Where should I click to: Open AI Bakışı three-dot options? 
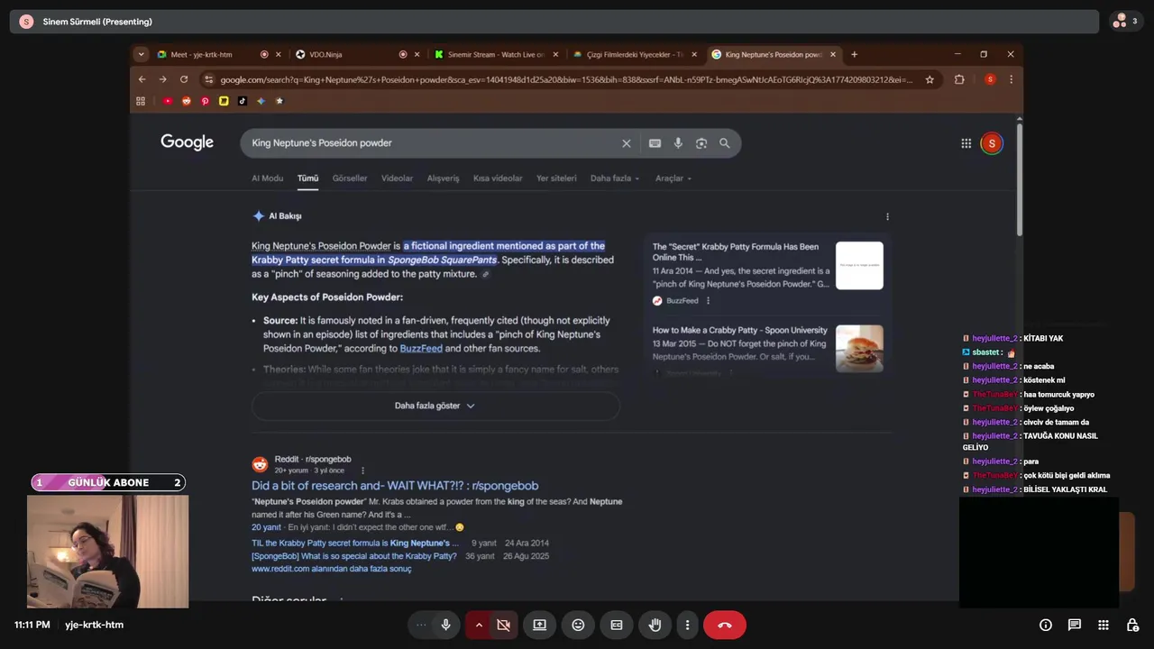click(x=887, y=216)
